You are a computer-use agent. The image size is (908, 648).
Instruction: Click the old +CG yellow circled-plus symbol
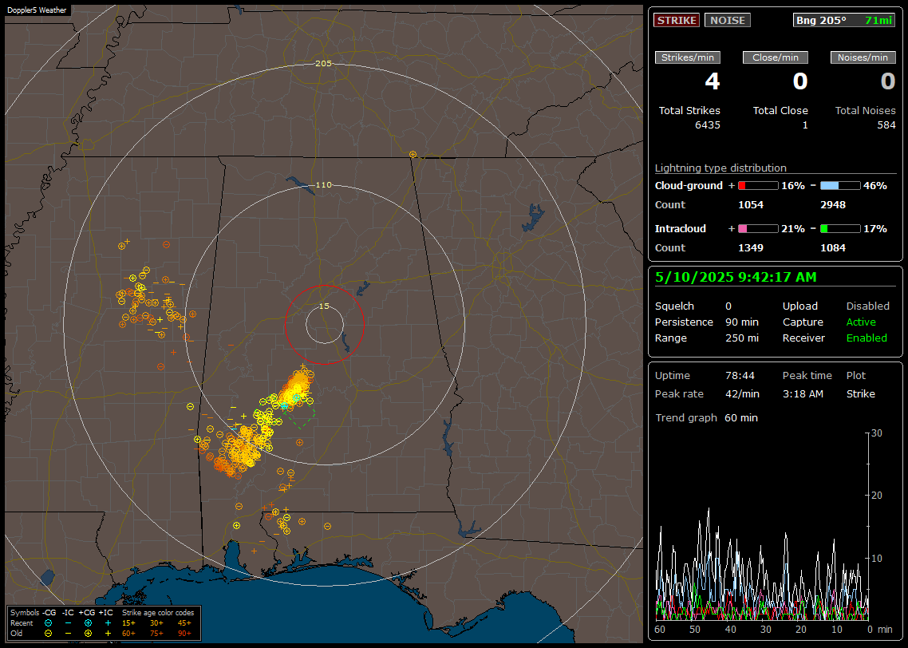pyautogui.click(x=88, y=634)
